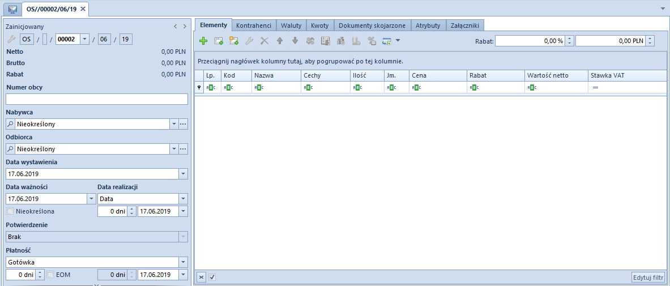Screen dimensions: 670x286
Task: Click the Nazwa filter row cell
Action: (276, 87)
